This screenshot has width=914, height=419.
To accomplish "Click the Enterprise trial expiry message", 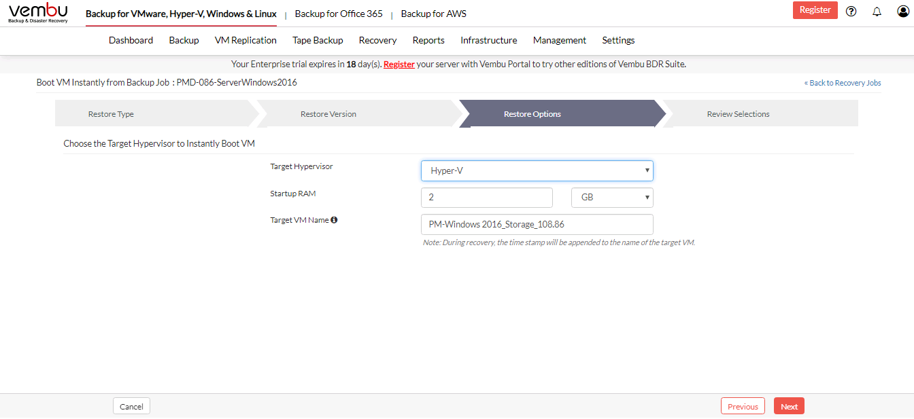I will point(459,65).
